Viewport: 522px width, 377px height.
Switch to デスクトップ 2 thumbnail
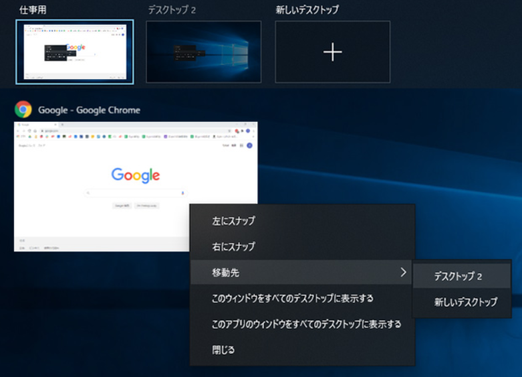pyautogui.click(x=203, y=52)
